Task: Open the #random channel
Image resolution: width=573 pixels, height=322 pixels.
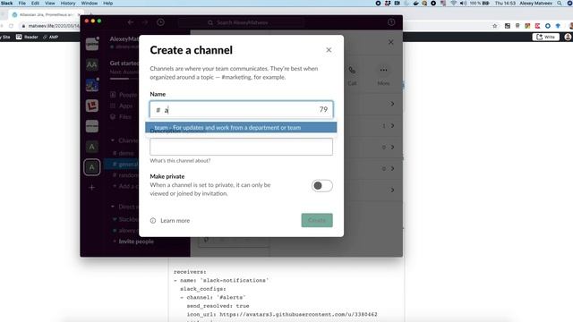Action: tap(125, 175)
